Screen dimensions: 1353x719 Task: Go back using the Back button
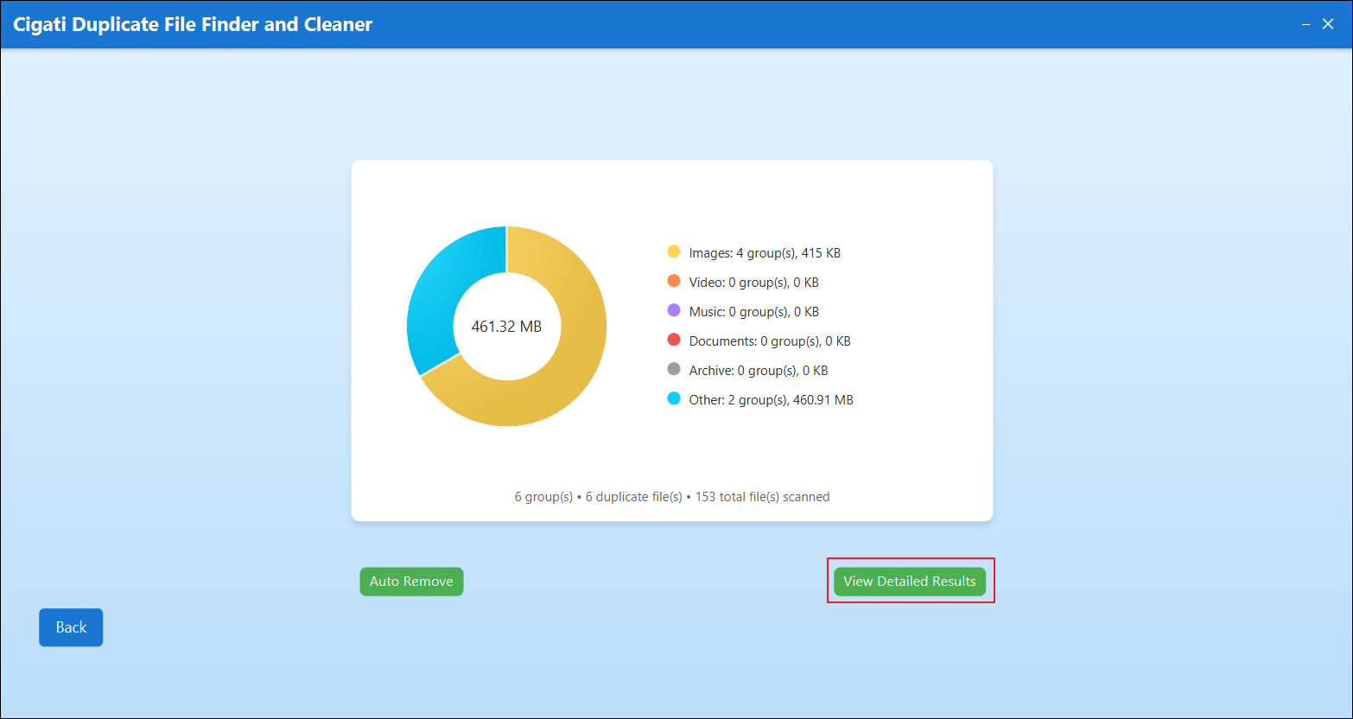[71, 627]
